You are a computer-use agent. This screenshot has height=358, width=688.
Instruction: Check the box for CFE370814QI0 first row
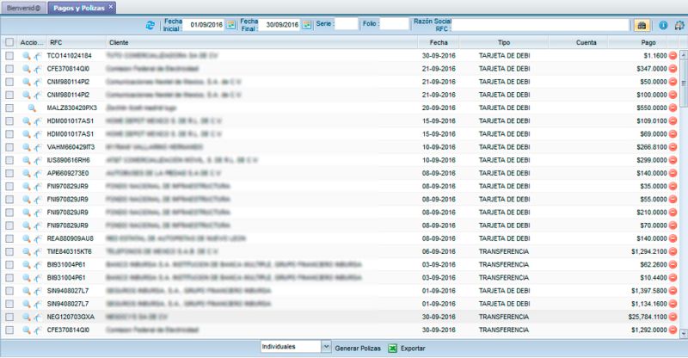coord(9,69)
